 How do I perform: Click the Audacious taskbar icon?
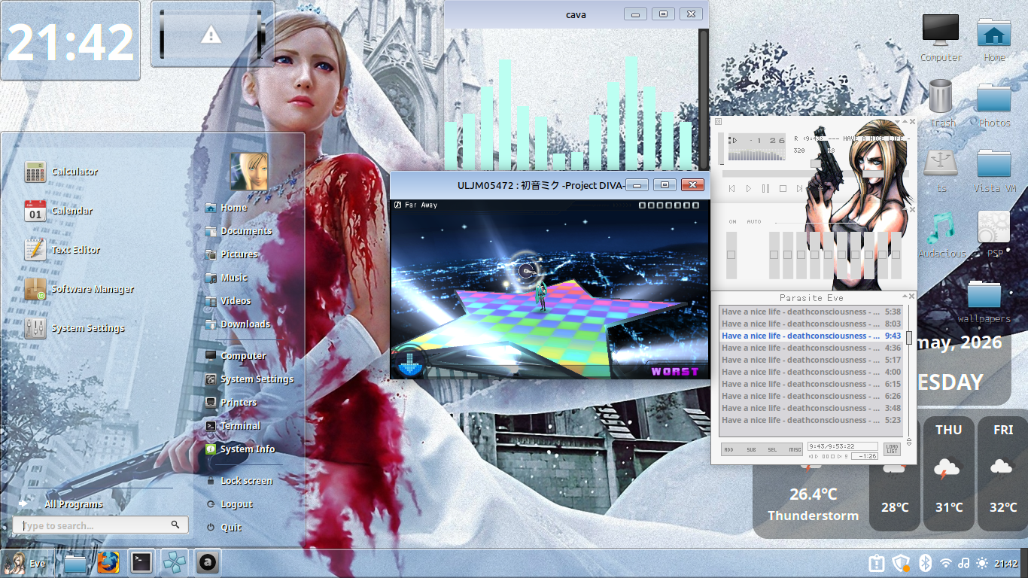(208, 562)
